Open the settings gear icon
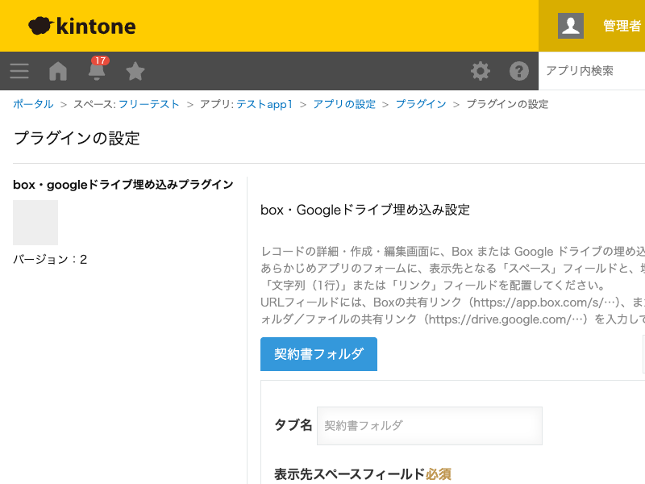645x484 pixels. [x=480, y=71]
